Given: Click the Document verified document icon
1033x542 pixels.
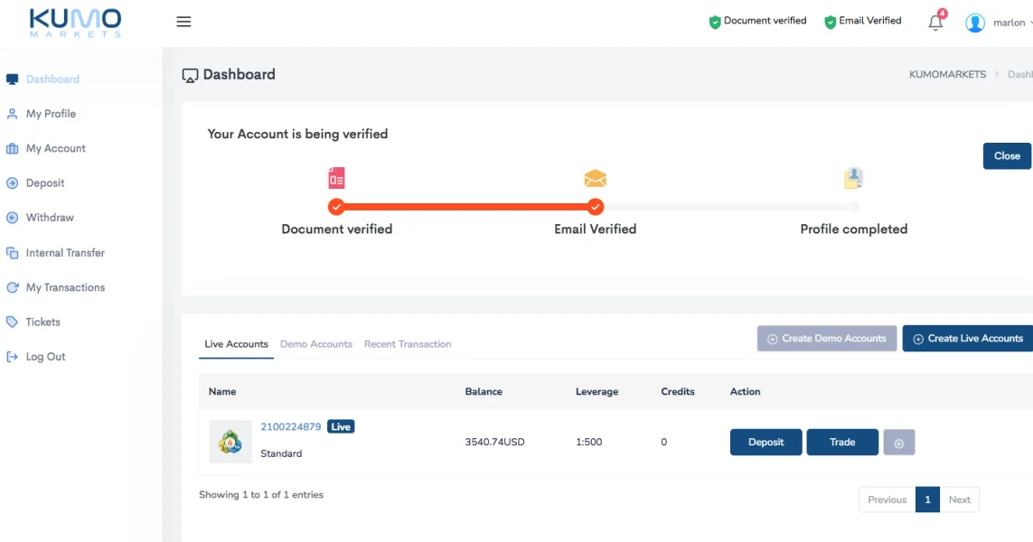Looking at the screenshot, I should pos(336,178).
